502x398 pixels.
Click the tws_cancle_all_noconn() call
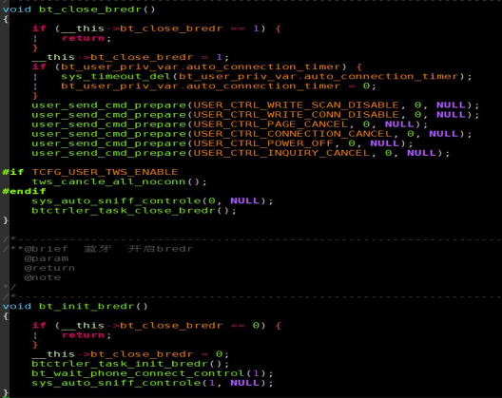coord(119,181)
